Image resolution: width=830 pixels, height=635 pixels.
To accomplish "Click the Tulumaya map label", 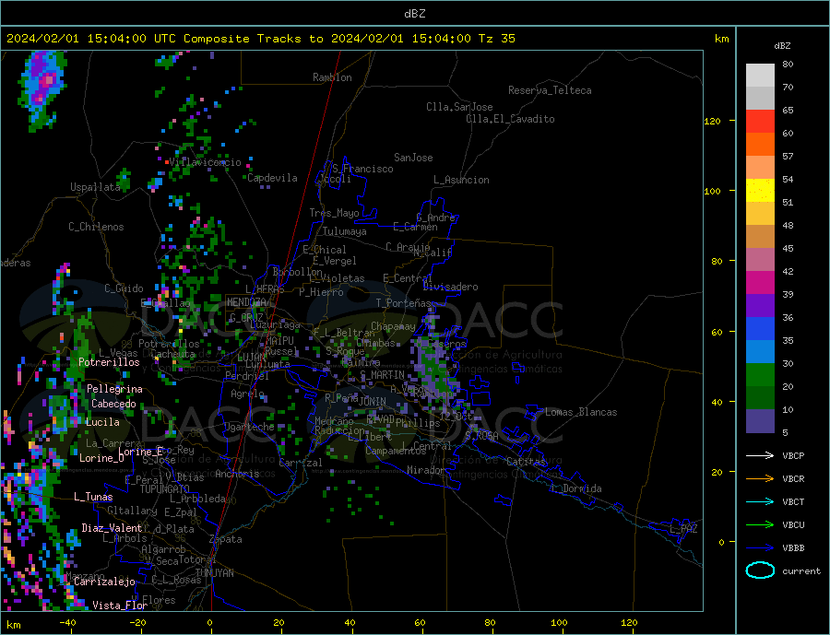I will tap(345, 231).
